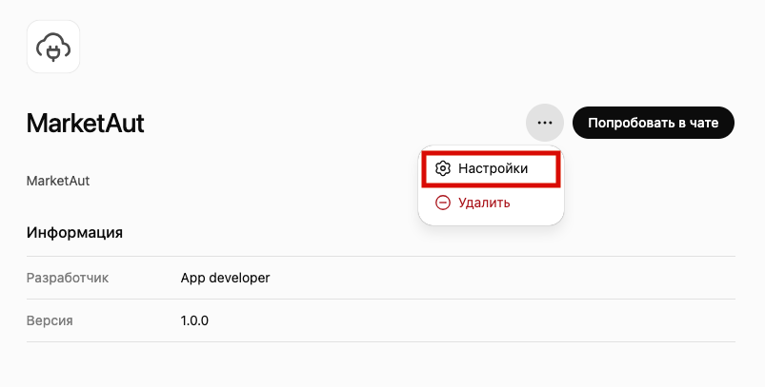Viewport: 765px width, 387px height.
Task: Click the red minus circle icon
Action: coord(442,203)
